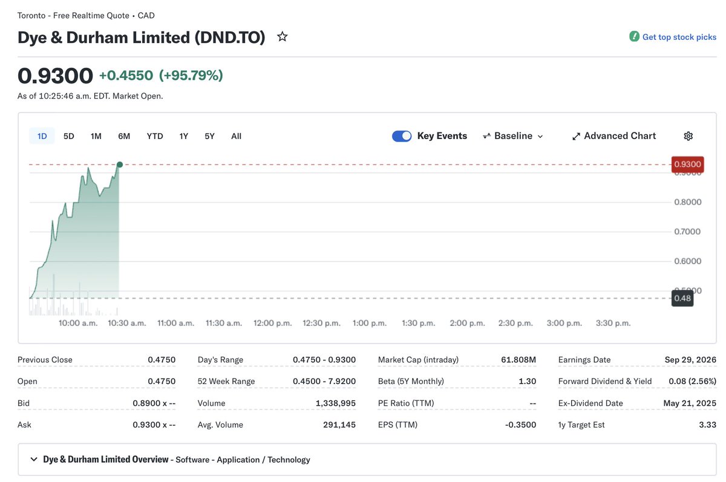The image size is (726, 482).
Task: Expand Dye & Durham Limited Overview section
Action: click(34, 460)
